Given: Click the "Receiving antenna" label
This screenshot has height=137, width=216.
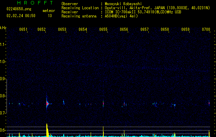Looking at the screenshot, I should (x=79, y=16).
